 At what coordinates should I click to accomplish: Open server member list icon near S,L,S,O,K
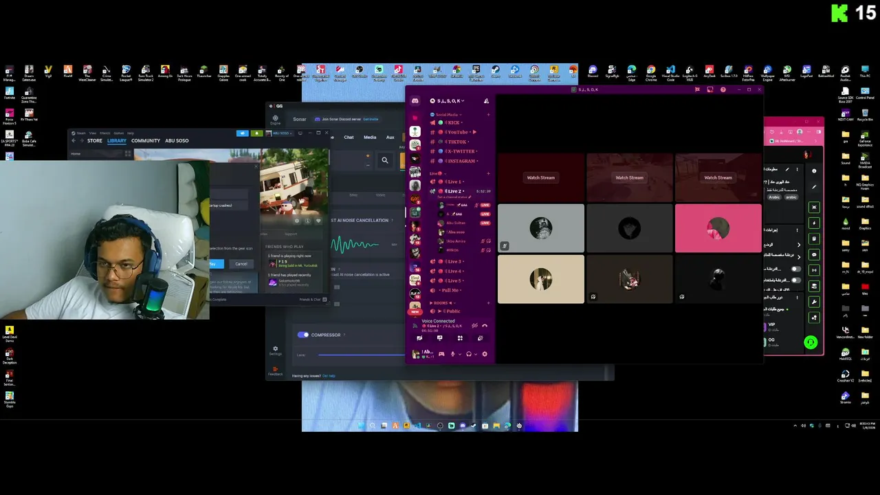tap(486, 101)
